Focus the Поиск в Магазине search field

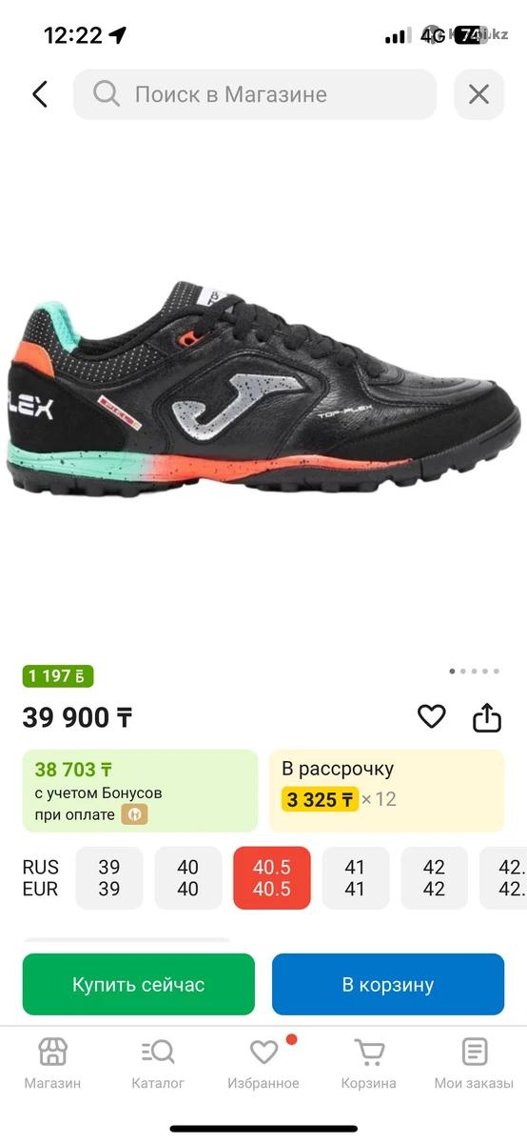255,94
